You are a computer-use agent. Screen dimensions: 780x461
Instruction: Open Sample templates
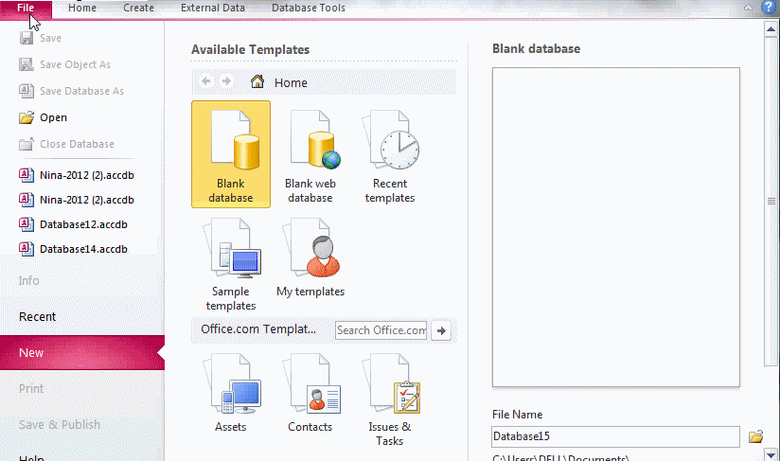click(x=231, y=264)
